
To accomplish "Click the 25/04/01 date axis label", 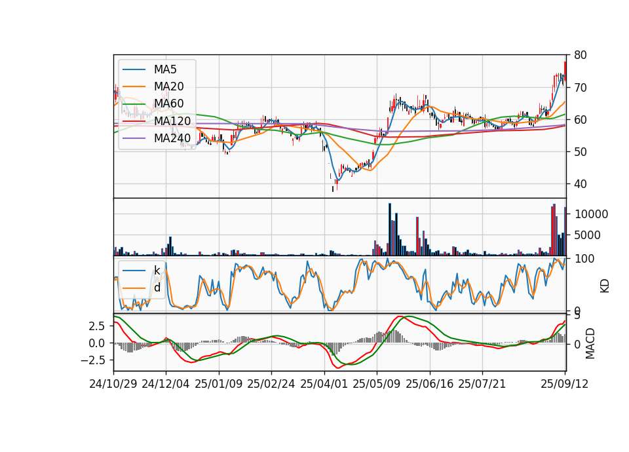I will [x=324, y=384].
